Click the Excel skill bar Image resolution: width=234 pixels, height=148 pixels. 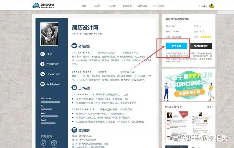pyautogui.click(x=48, y=123)
